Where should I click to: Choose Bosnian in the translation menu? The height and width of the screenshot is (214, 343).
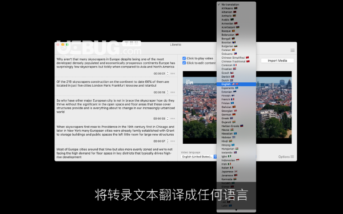(x=236, y=42)
